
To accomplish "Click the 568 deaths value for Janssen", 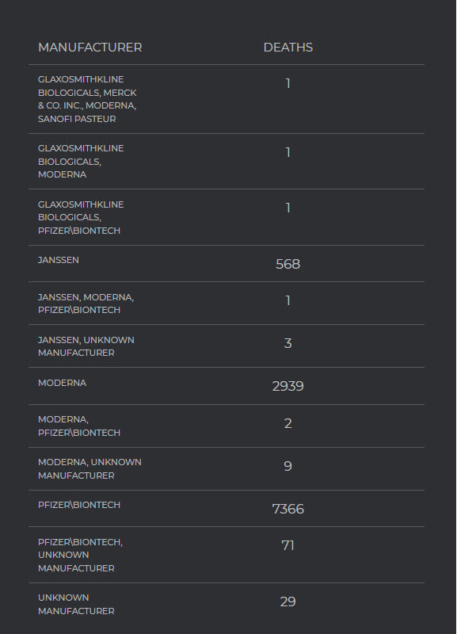I will 288,264.
